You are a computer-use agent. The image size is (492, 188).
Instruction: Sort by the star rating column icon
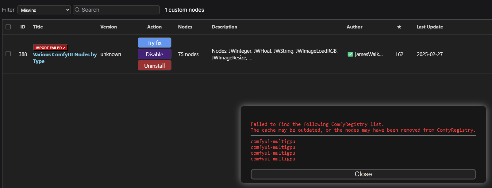[399, 27]
